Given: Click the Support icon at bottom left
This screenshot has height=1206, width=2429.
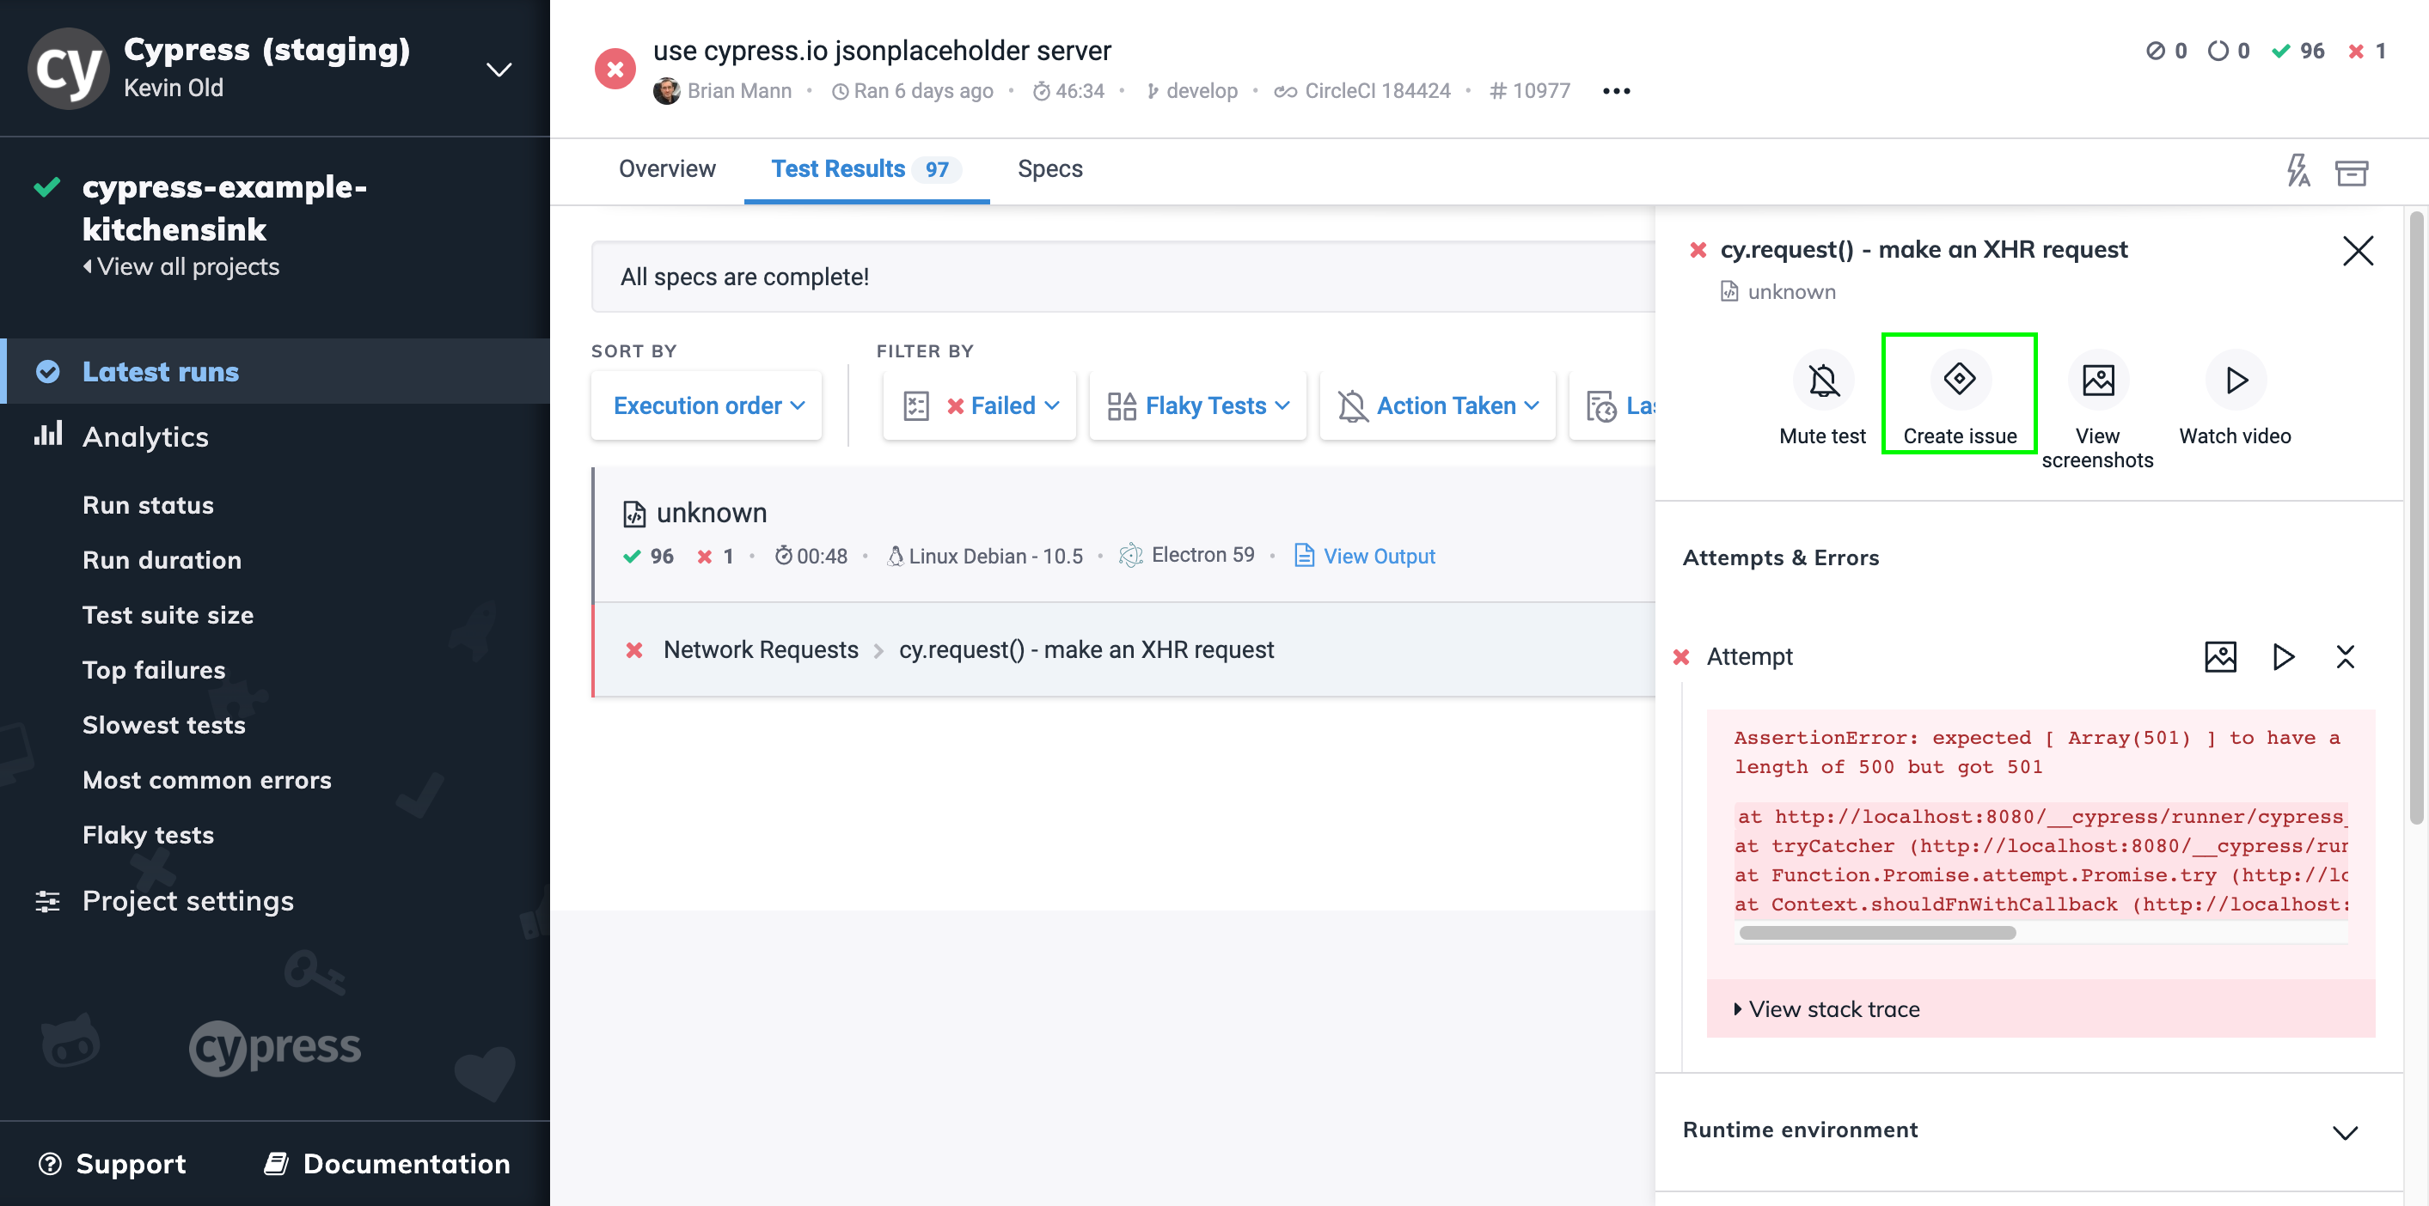Looking at the screenshot, I should coord(51,1163).
